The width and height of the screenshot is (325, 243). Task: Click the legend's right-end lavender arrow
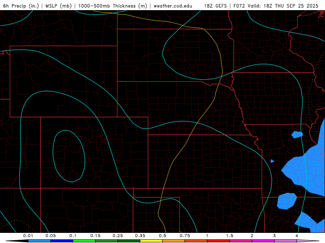pyautogui.click(x=308, y=241)
